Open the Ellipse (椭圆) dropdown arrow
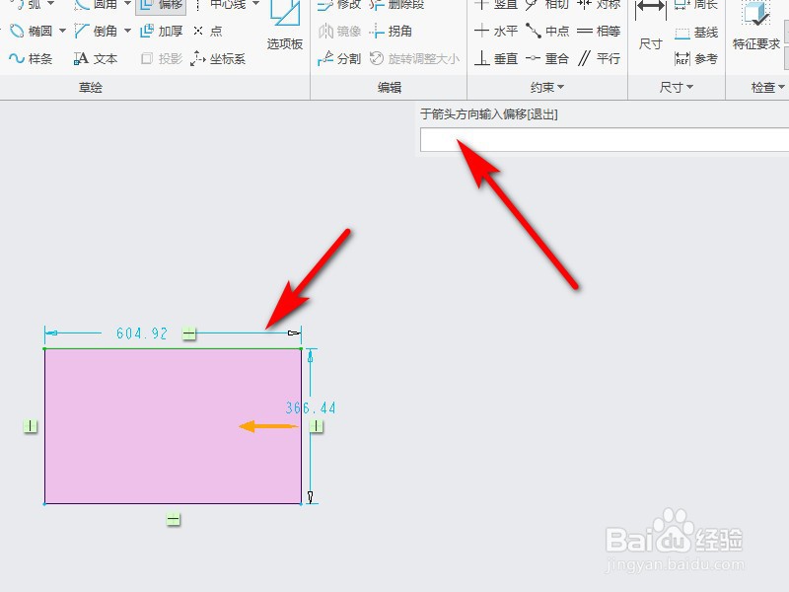This screenshot has height=592, width=789. (62, 32)
